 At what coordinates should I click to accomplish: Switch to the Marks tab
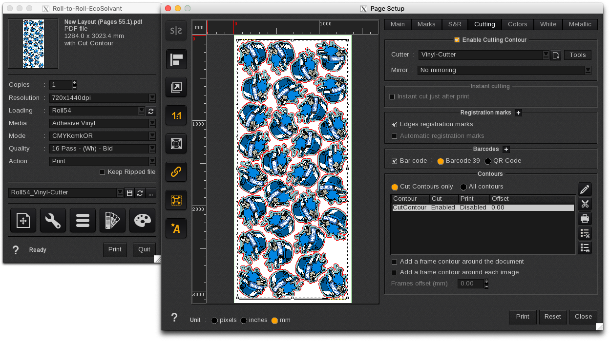click(426, 24)
